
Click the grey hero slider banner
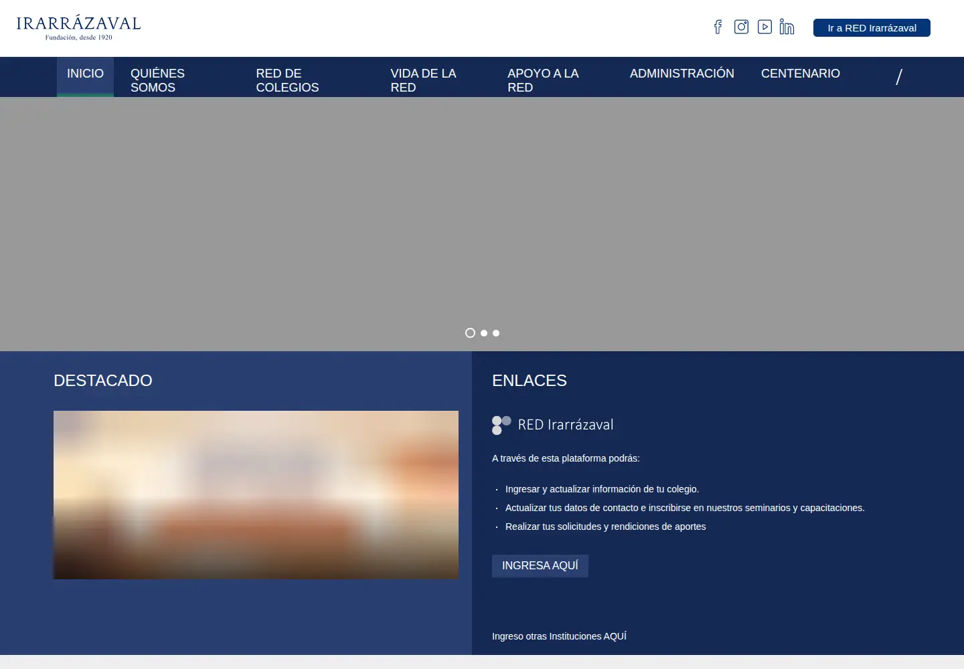point(482,224)
